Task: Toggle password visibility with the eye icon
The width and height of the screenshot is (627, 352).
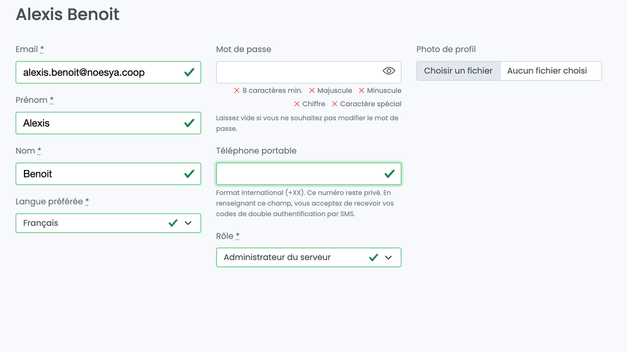Action: coord(388,71)
